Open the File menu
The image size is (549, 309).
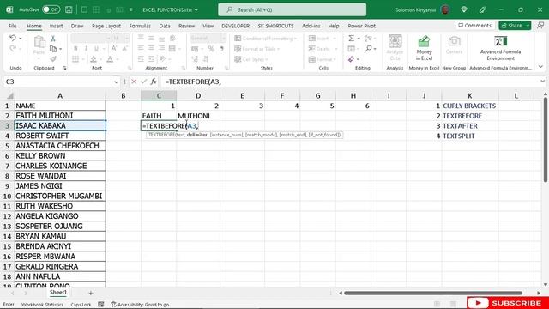[13, 26]
